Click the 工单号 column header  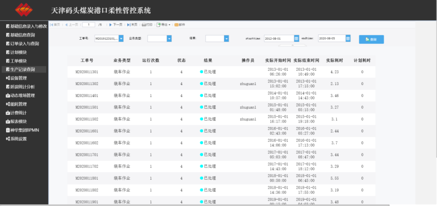click(87, 60)
